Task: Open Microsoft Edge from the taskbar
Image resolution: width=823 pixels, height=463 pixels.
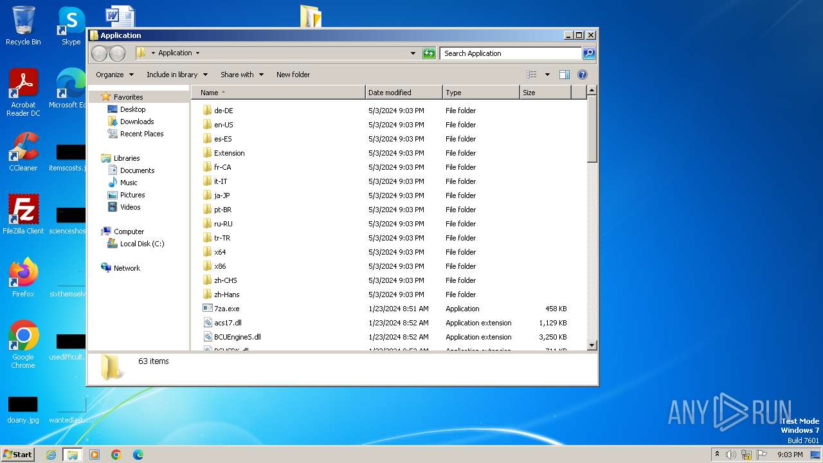Action: pos(138,455)
